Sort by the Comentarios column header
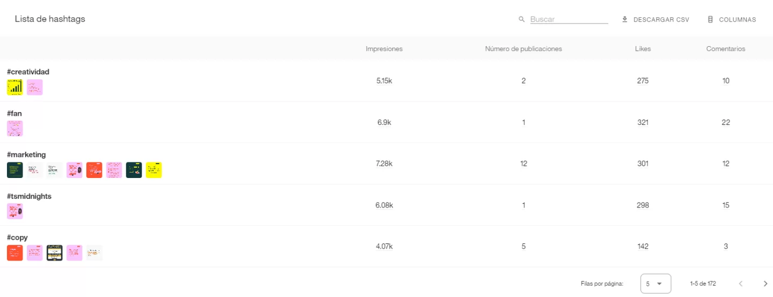This screenshot has width=773, height=297. 725,49
